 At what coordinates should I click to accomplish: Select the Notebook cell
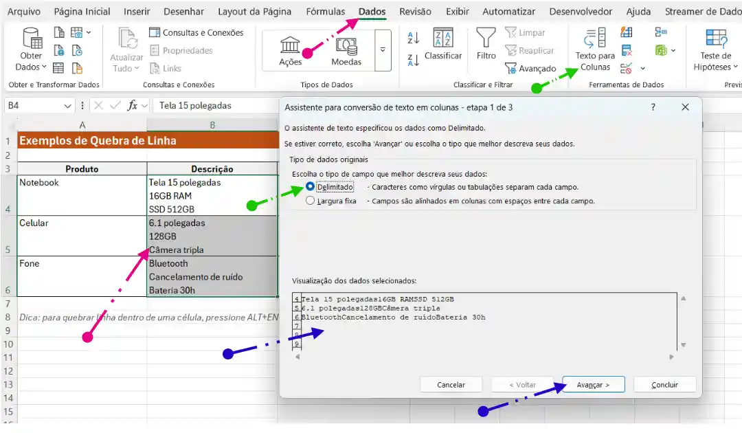82,195
